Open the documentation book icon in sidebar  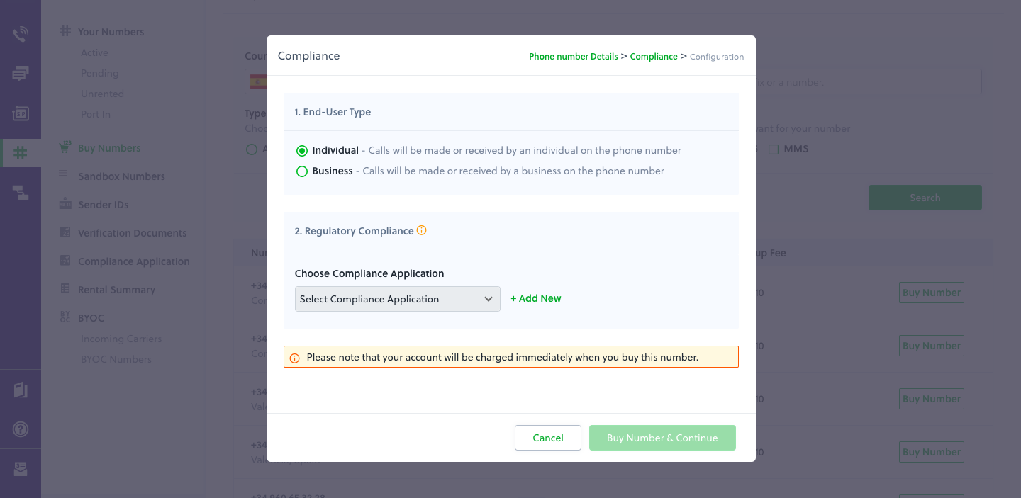tap(20, 390)
